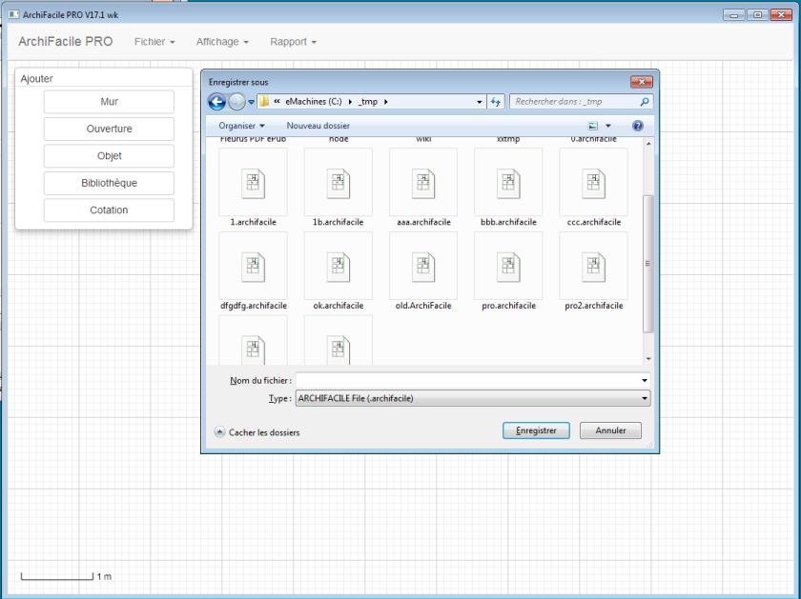This screenshot has width=801, height=599.
Task: Click eMachines (C:) in the path
Action: pyautogui.click(x=313, y=102)
